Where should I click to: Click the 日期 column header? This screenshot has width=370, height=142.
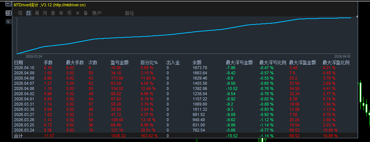(19, 62)
